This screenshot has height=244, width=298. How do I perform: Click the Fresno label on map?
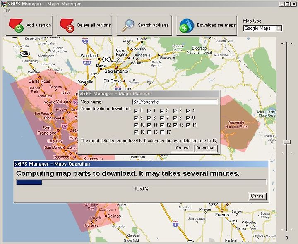point(222,215)
